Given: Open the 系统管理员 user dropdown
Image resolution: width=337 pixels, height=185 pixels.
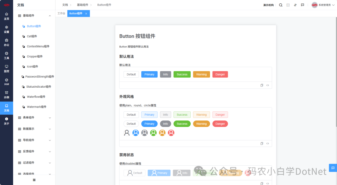Looking at the screenshot, I should pos(323,5).
